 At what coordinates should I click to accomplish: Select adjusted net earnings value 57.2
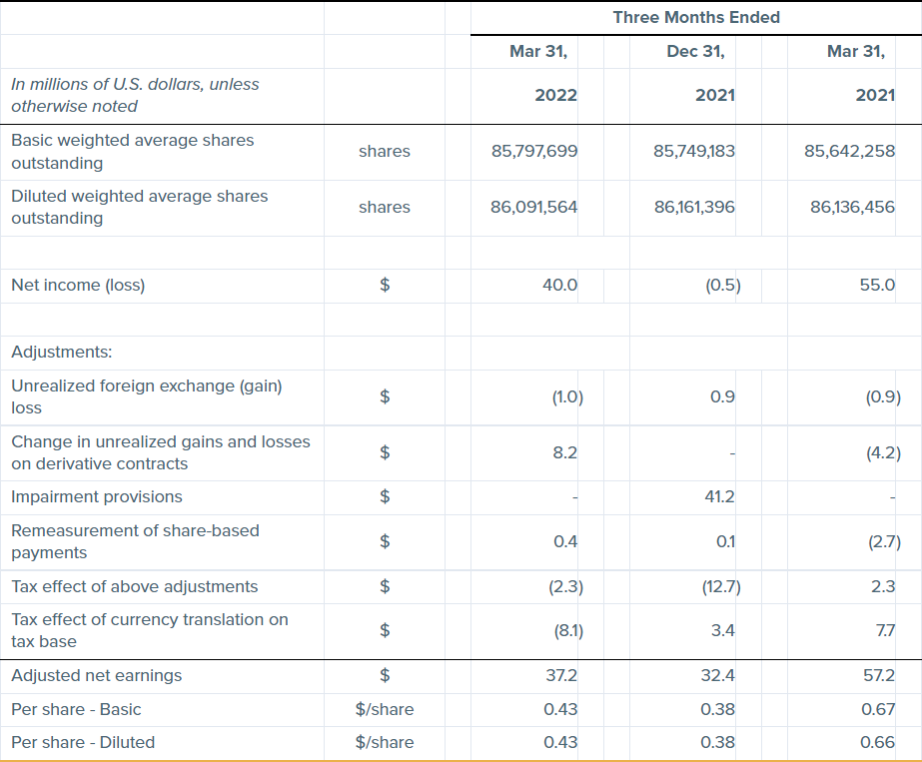(878, 676)
